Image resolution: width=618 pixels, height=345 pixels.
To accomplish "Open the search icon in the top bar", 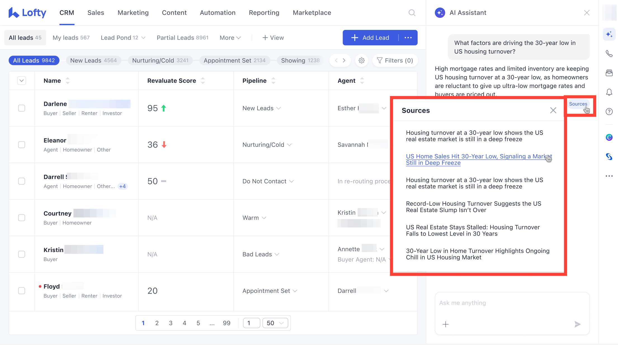I will tap(412, 13).
